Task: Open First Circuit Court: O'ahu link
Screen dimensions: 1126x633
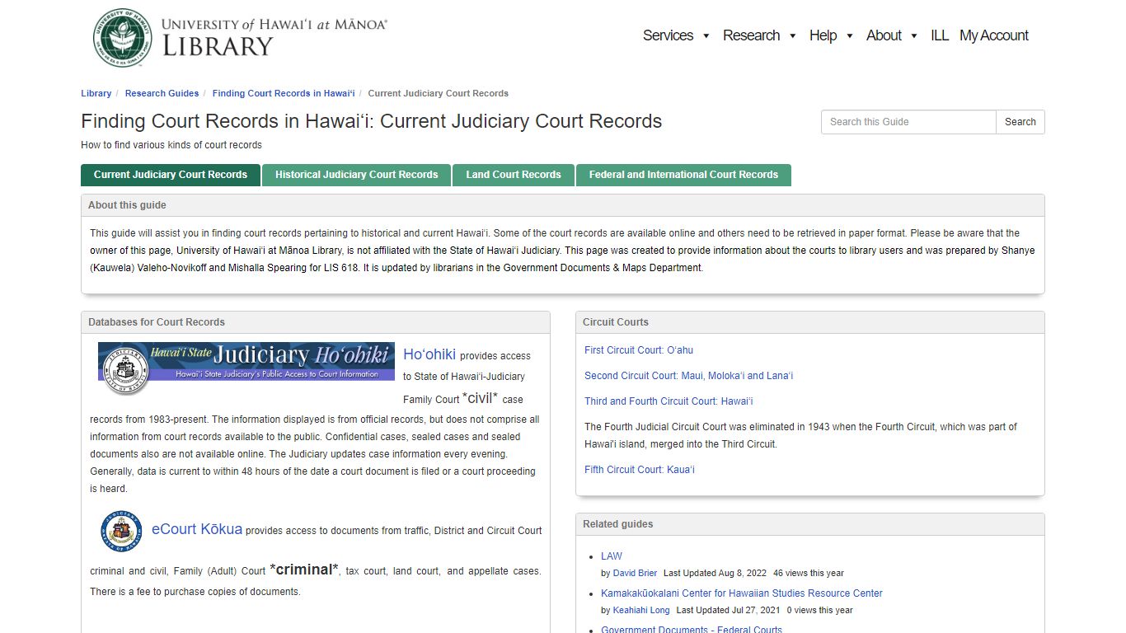Action: pyautogui.click(x=639, y=350)
